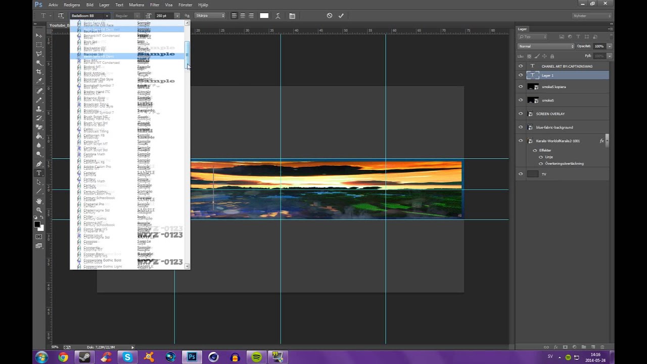Viewport: 647px width, 364px height.
Task: Cancel current text edits
Action: (330, 16)
